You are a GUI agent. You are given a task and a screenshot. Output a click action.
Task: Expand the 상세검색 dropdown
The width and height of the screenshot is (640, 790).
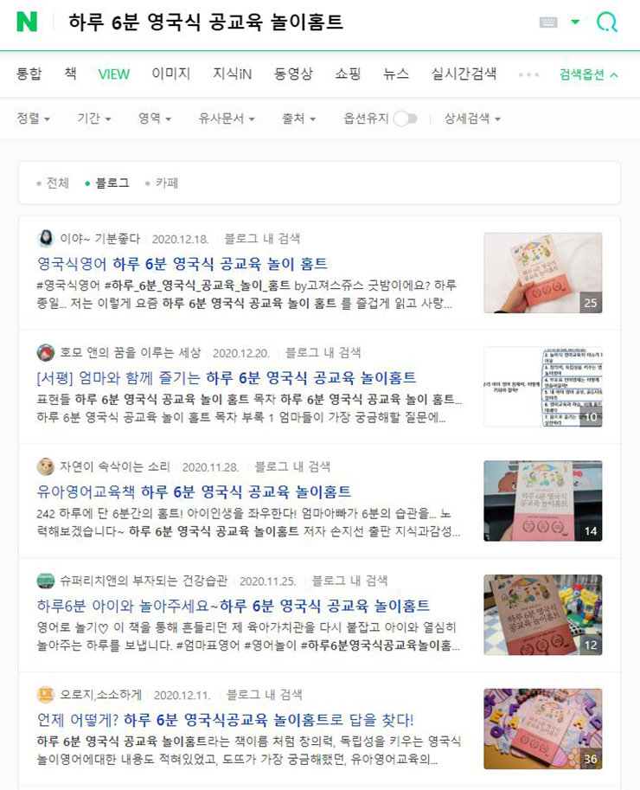[472, 119]
